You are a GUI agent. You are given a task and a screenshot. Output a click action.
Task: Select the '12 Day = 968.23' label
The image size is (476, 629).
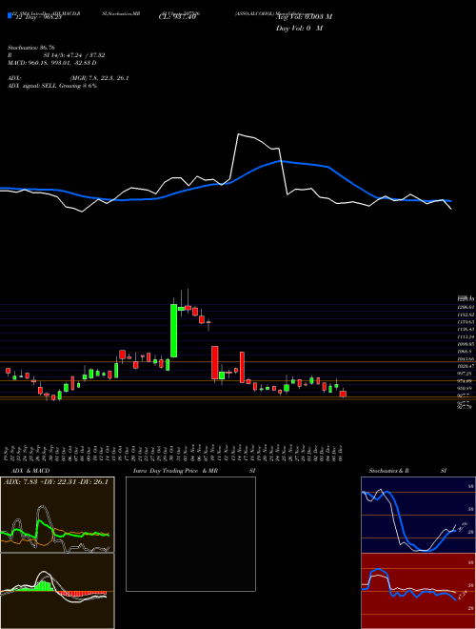[x=37, y=17]
